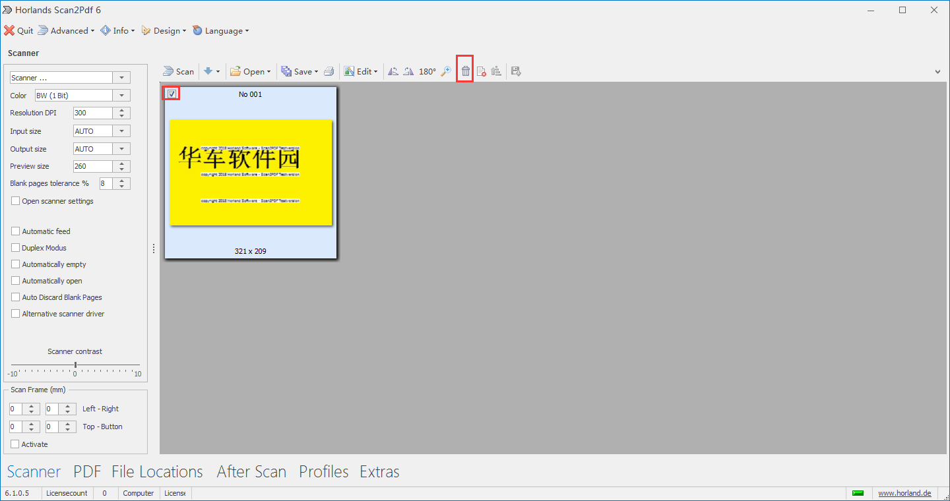Image resolution: width=950 pixels, height=501 pixels.
Task: Uncheck the page selection checkbox on thumbnail
Action: coord(172,93)
